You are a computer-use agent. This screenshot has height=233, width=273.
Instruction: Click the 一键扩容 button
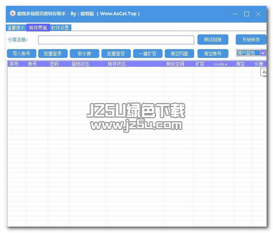[148, 53]
